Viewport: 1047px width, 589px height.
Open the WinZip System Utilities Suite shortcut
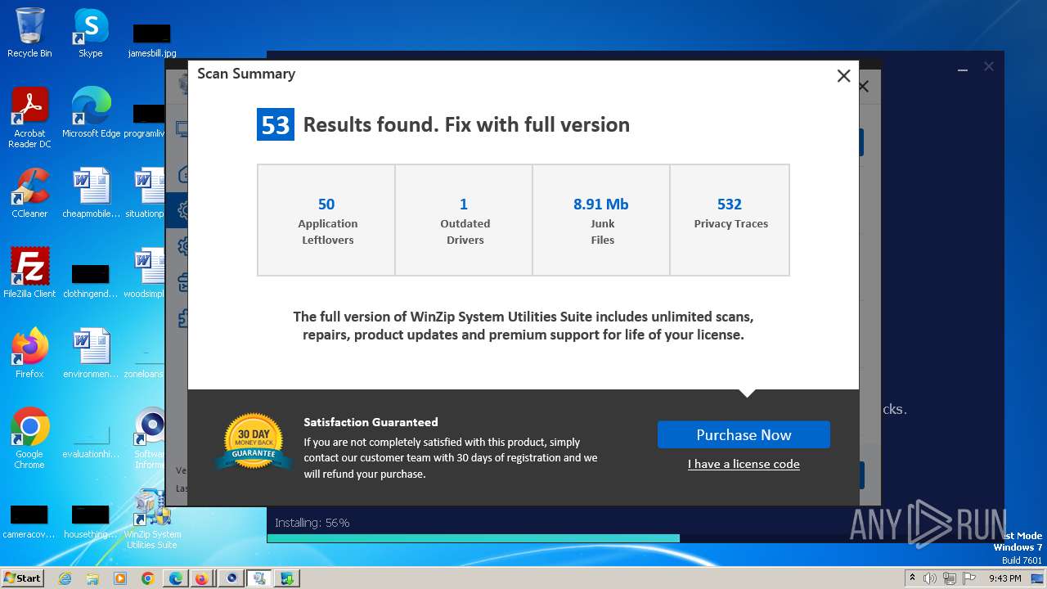(152, 519)
